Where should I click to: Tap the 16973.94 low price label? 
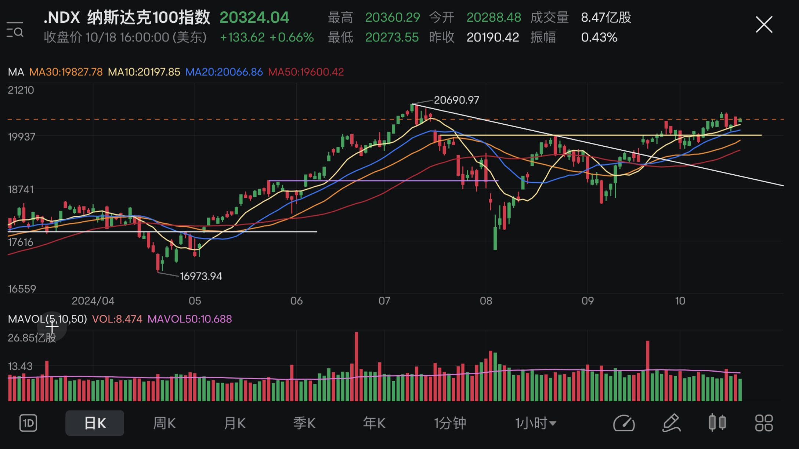tap(201, 276)
